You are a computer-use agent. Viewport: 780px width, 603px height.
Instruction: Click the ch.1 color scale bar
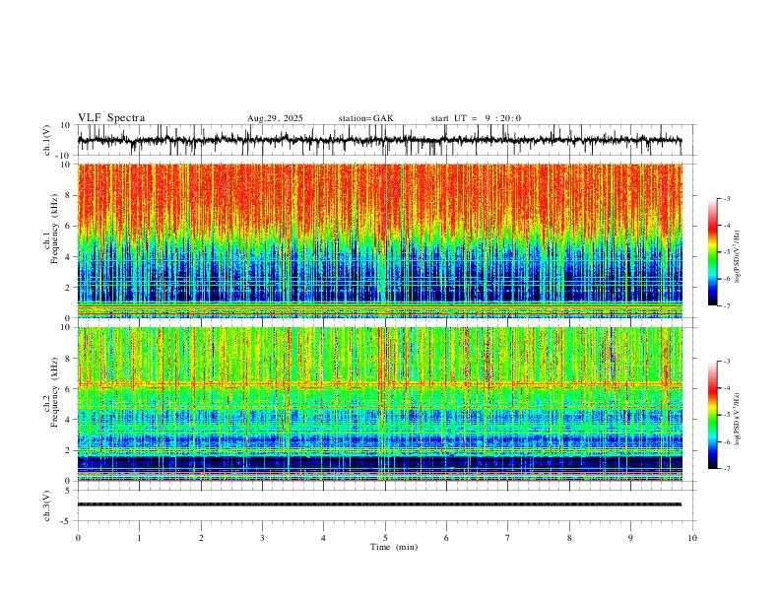click(x=713, y=252)
